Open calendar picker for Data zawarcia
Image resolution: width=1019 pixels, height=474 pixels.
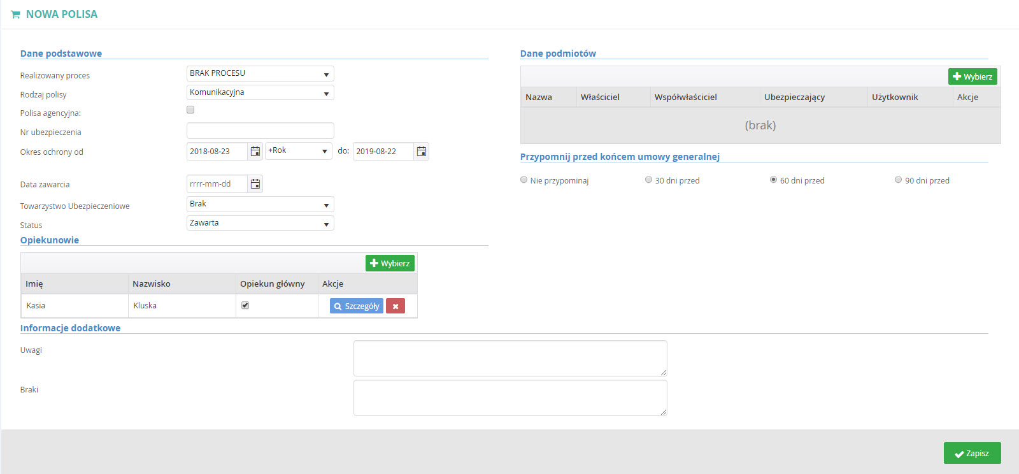[255, 184]
